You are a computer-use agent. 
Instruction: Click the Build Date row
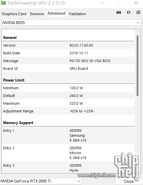68,53
